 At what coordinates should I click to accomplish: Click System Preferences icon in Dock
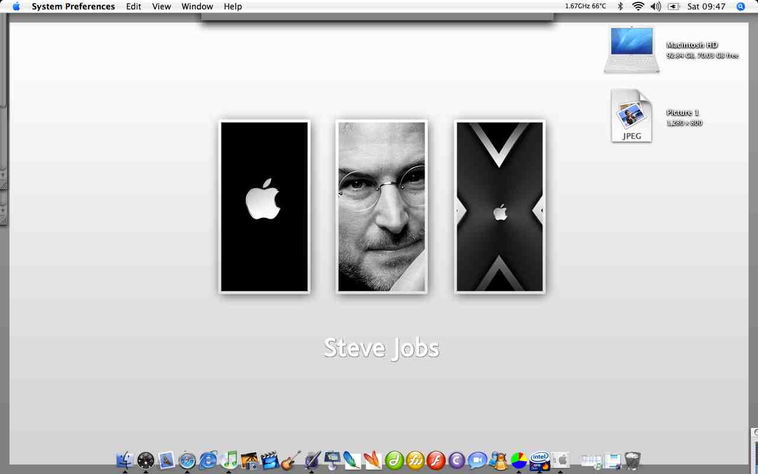coord(560,460)
